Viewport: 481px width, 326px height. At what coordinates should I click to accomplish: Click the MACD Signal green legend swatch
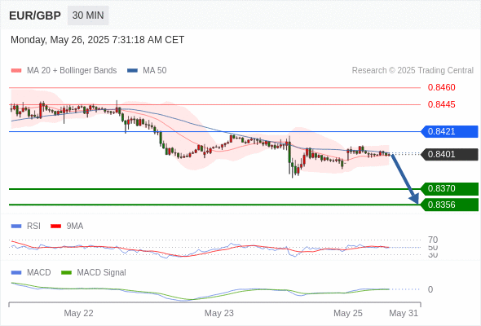[x=66, y=273]
